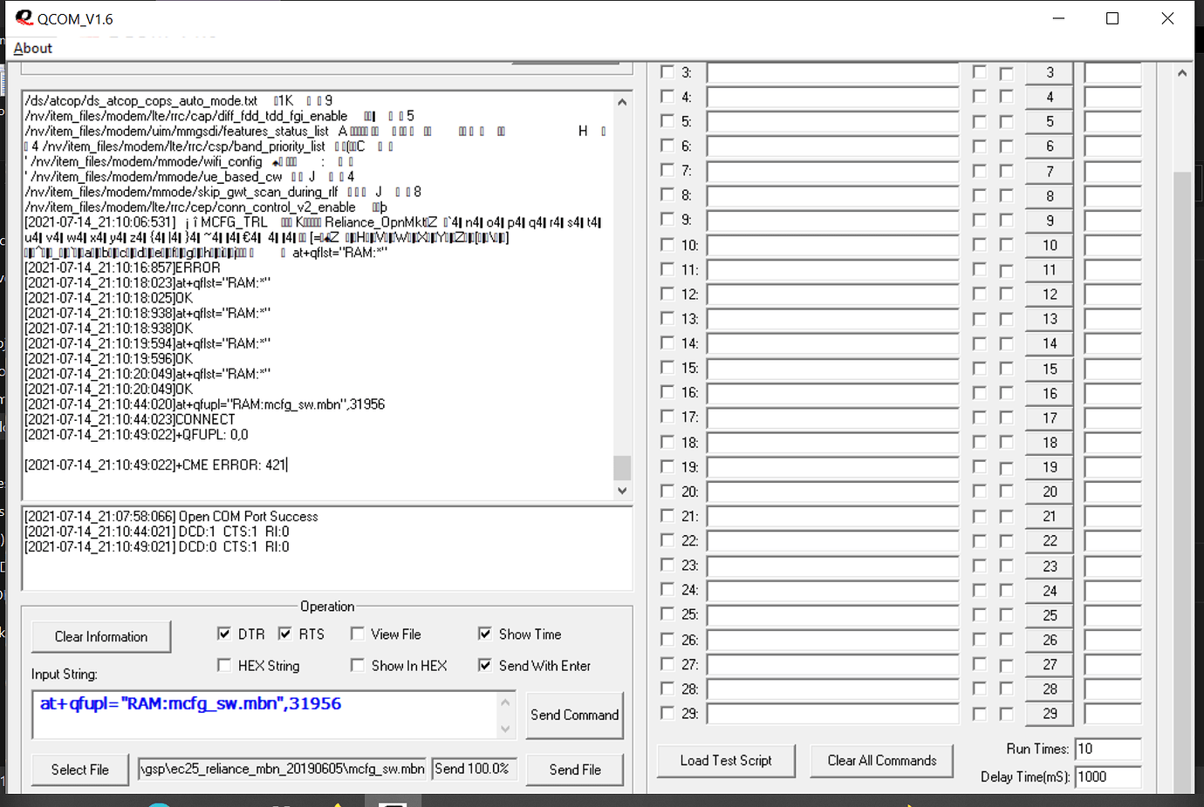Disable the DTR checkbox
The height and width of the screenshot is (807, 1204).
pyautogui.click(x=224, y=634)
